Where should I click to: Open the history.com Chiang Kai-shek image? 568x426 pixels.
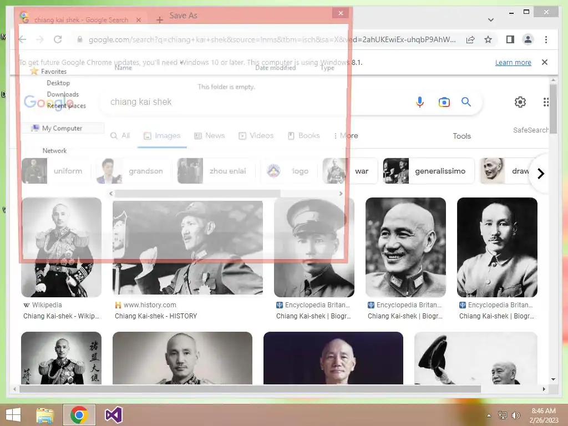point(187,247)
